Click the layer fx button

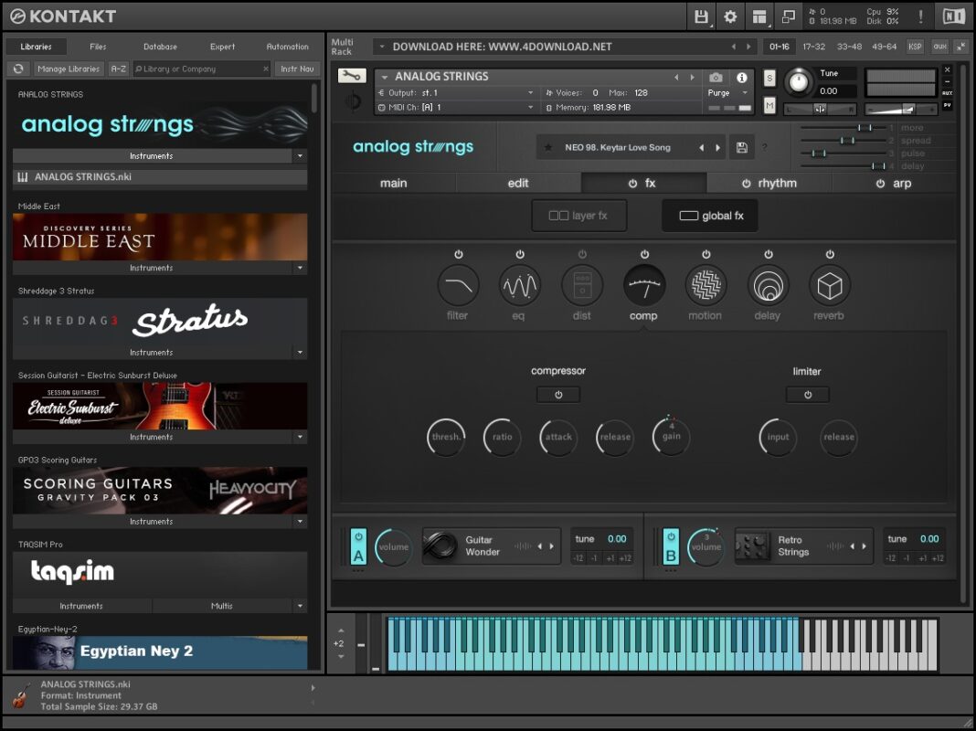(579, 217)
